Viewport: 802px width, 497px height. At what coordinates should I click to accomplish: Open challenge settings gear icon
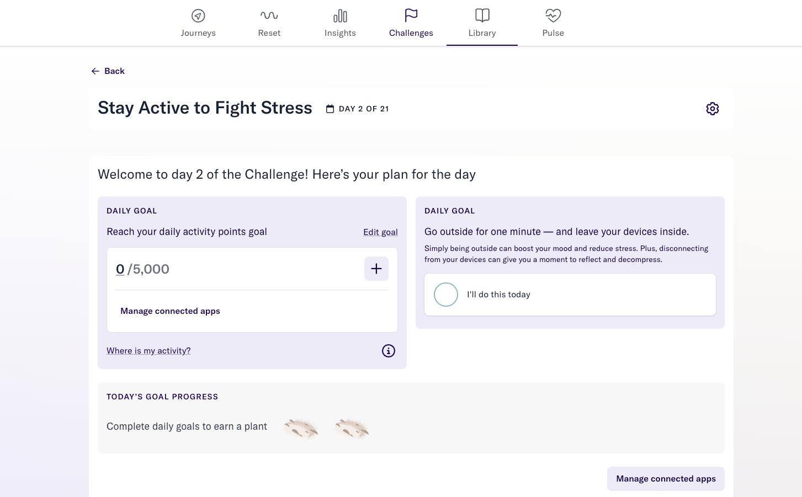click(712, 109)
